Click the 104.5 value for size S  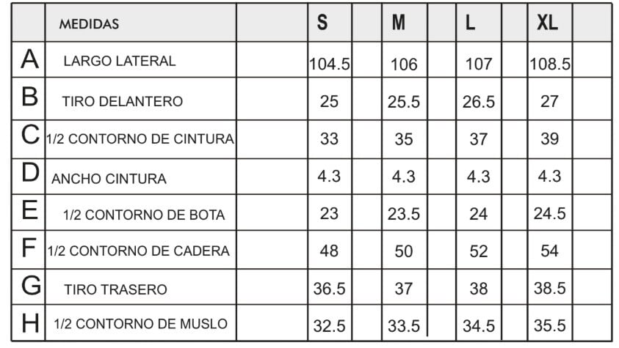coord(330,64)
